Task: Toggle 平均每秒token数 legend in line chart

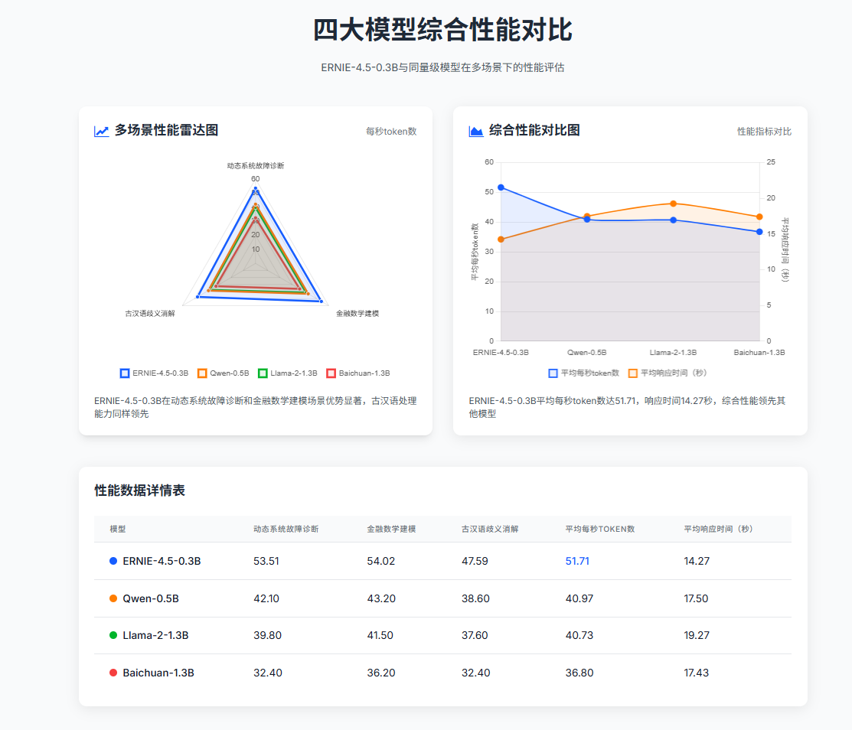Action: coord(583,373)
